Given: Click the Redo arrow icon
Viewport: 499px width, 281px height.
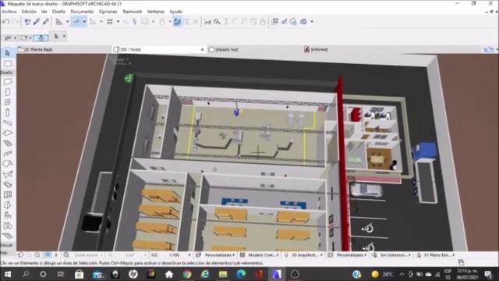Looking at the screenshot, I should [15, 22].
